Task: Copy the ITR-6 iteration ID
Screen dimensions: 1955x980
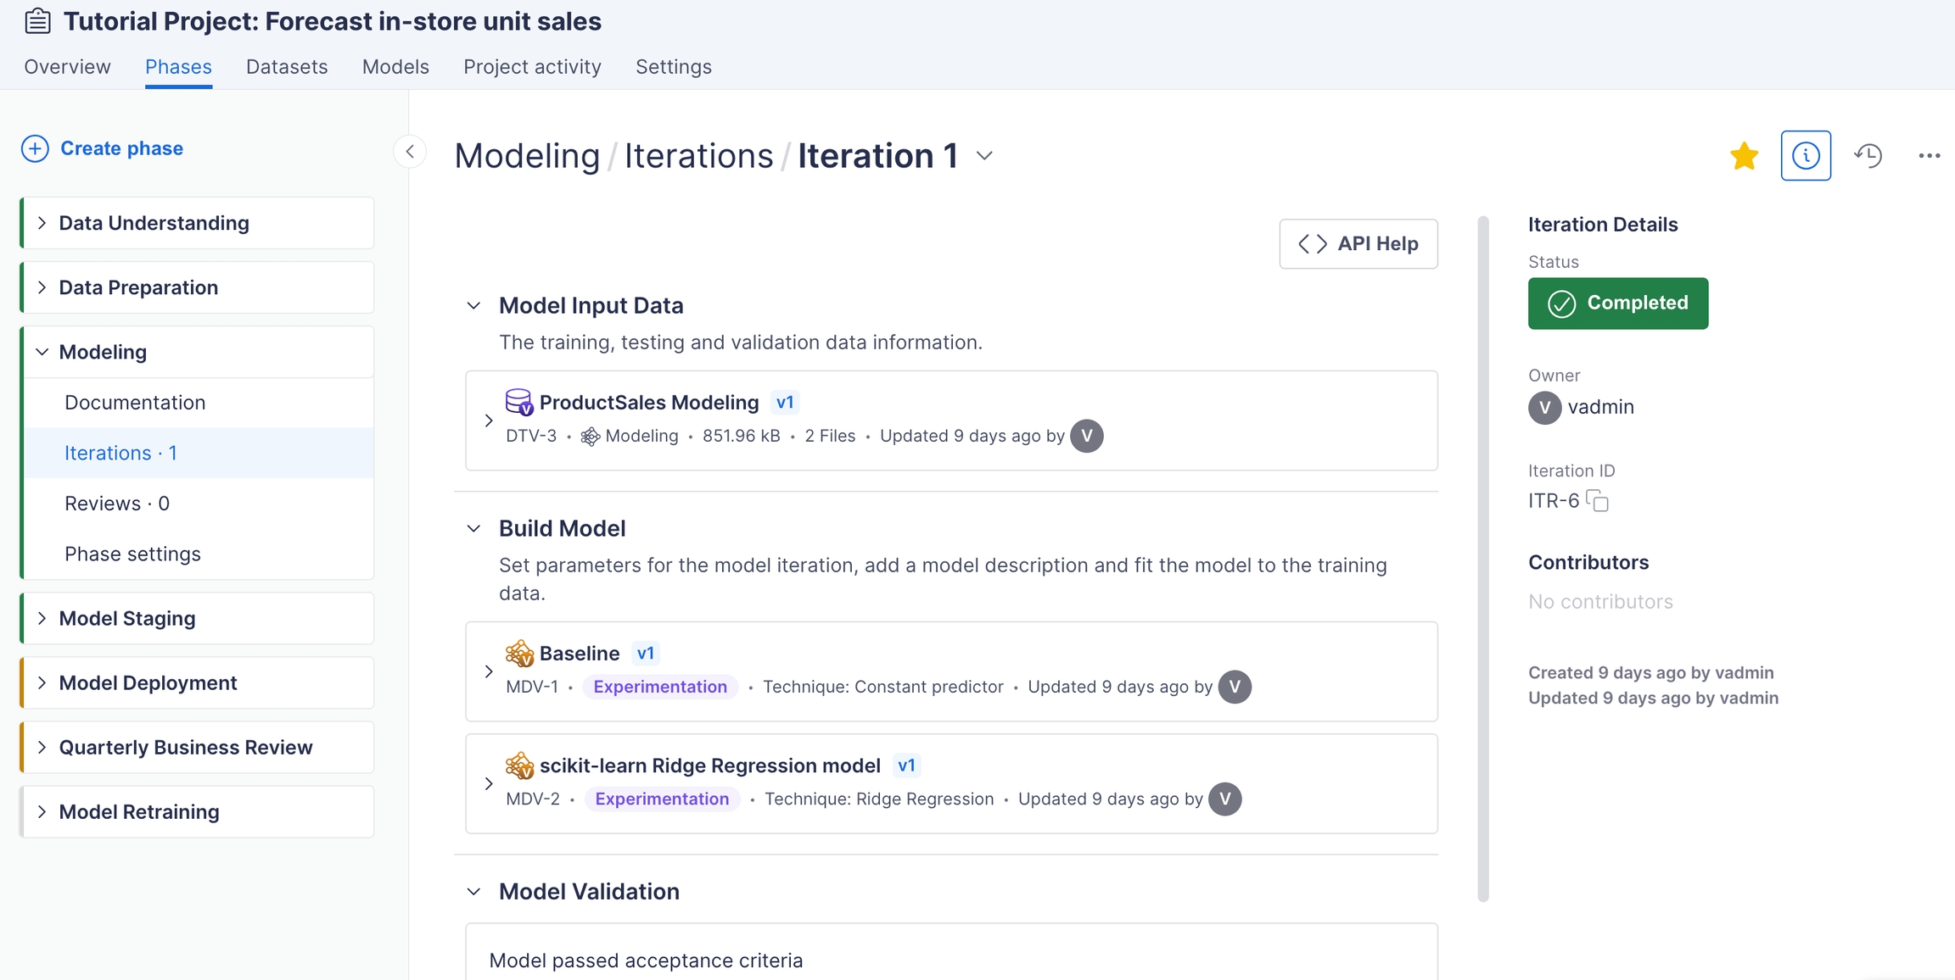Action: tap(1598, 501)
